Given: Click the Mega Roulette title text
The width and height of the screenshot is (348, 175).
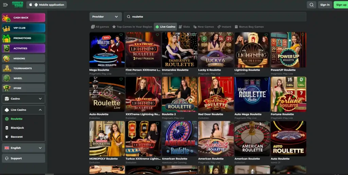Looking at the screenshot, I should tap(99, 70).
